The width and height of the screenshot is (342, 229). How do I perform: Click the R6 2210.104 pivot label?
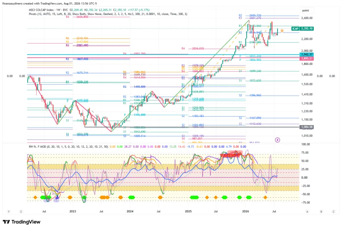(77, 38)
